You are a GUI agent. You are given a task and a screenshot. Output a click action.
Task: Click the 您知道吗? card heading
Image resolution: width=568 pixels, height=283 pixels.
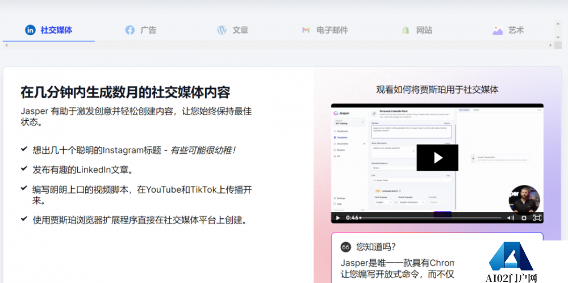pyautogui.click(x=375, y=247)
